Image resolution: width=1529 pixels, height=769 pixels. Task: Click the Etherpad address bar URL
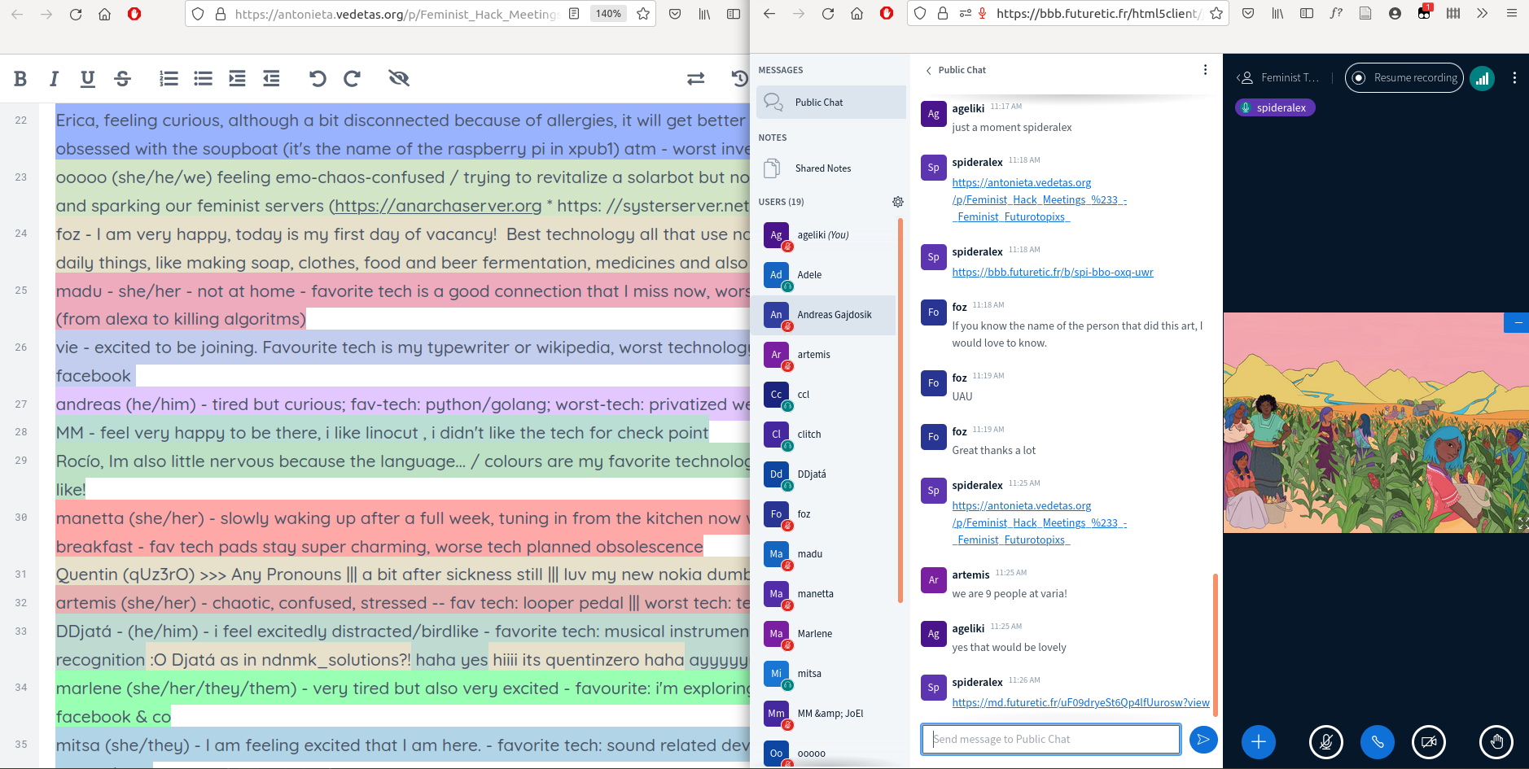396,14
